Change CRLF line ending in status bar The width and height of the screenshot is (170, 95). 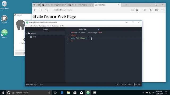(117, 85)
